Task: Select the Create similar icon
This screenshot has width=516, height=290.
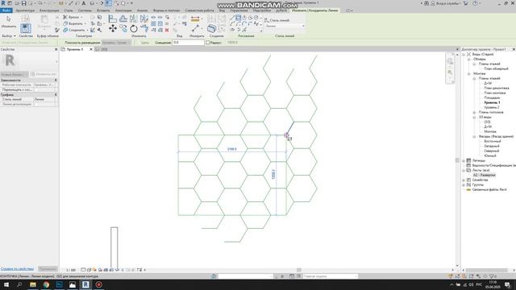Action: coord(212,29)
